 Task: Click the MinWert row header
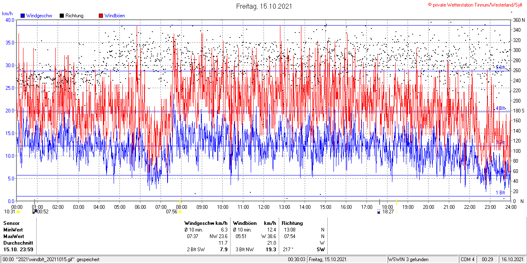[x=13, y=229]
